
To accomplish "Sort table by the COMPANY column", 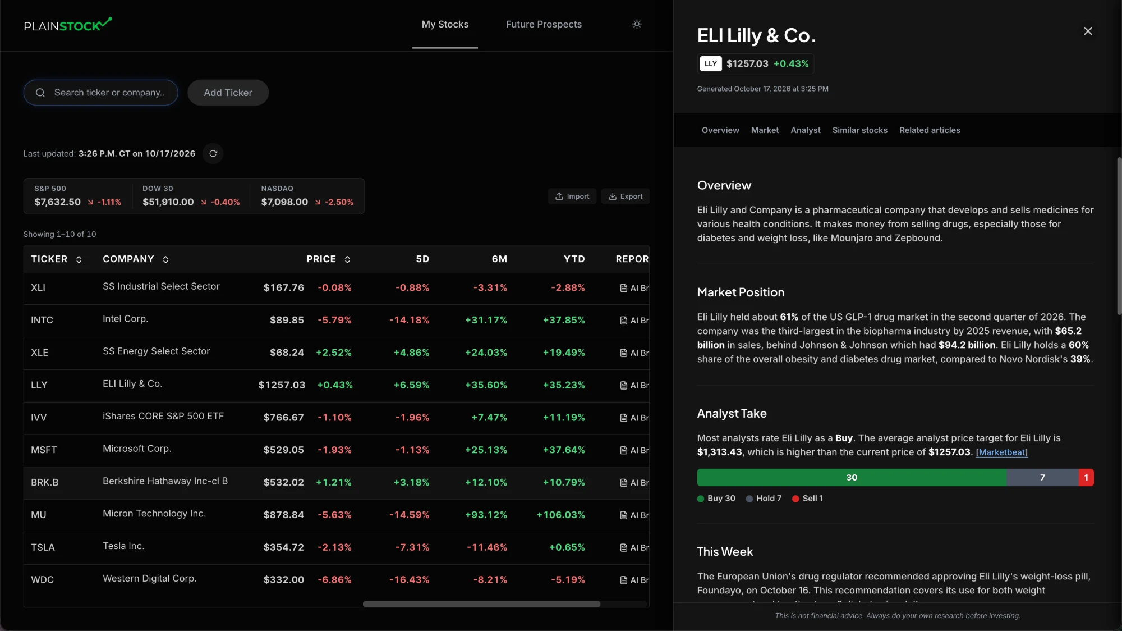I will pyautogui.click(x=135, y=259).
